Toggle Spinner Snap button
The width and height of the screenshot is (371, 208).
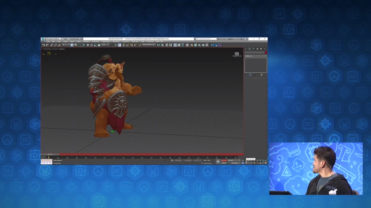(136, 45)
